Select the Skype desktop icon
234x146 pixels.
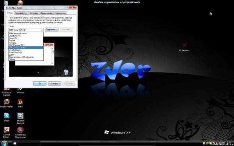click(7, 117)
